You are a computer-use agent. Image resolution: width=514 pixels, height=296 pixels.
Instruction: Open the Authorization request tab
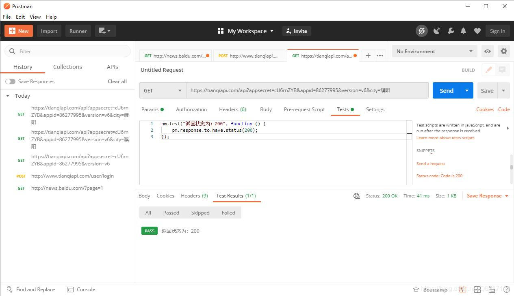tap(191, 109)
